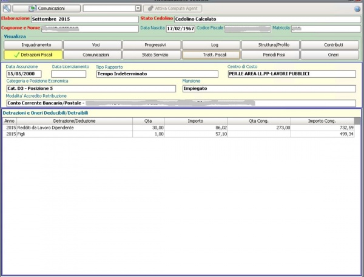Screen dimensions: 364x277
Task: Click the Data Nascita date field
Action: click(180, 29)
